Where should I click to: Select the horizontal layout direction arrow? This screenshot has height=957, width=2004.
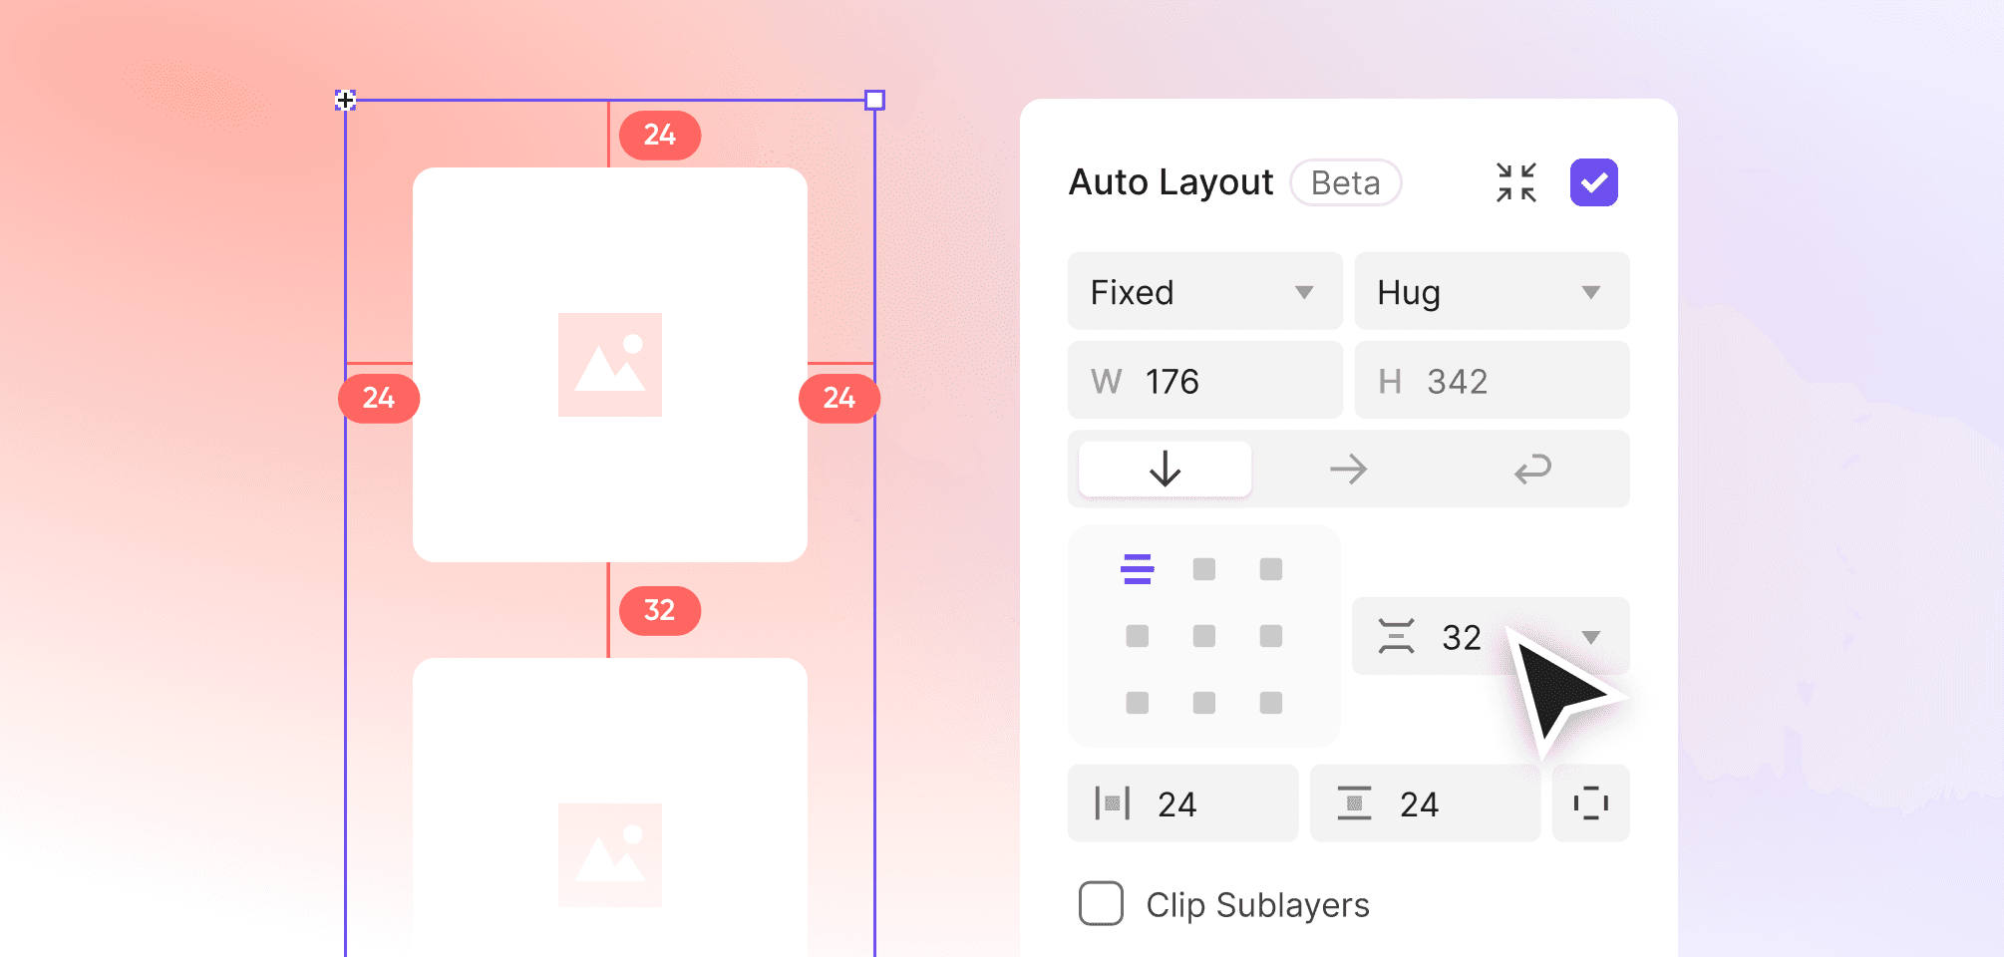coord(1348,469)
